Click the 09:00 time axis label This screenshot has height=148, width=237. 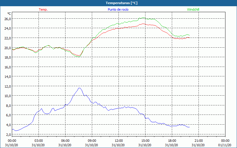pos(92,141)
